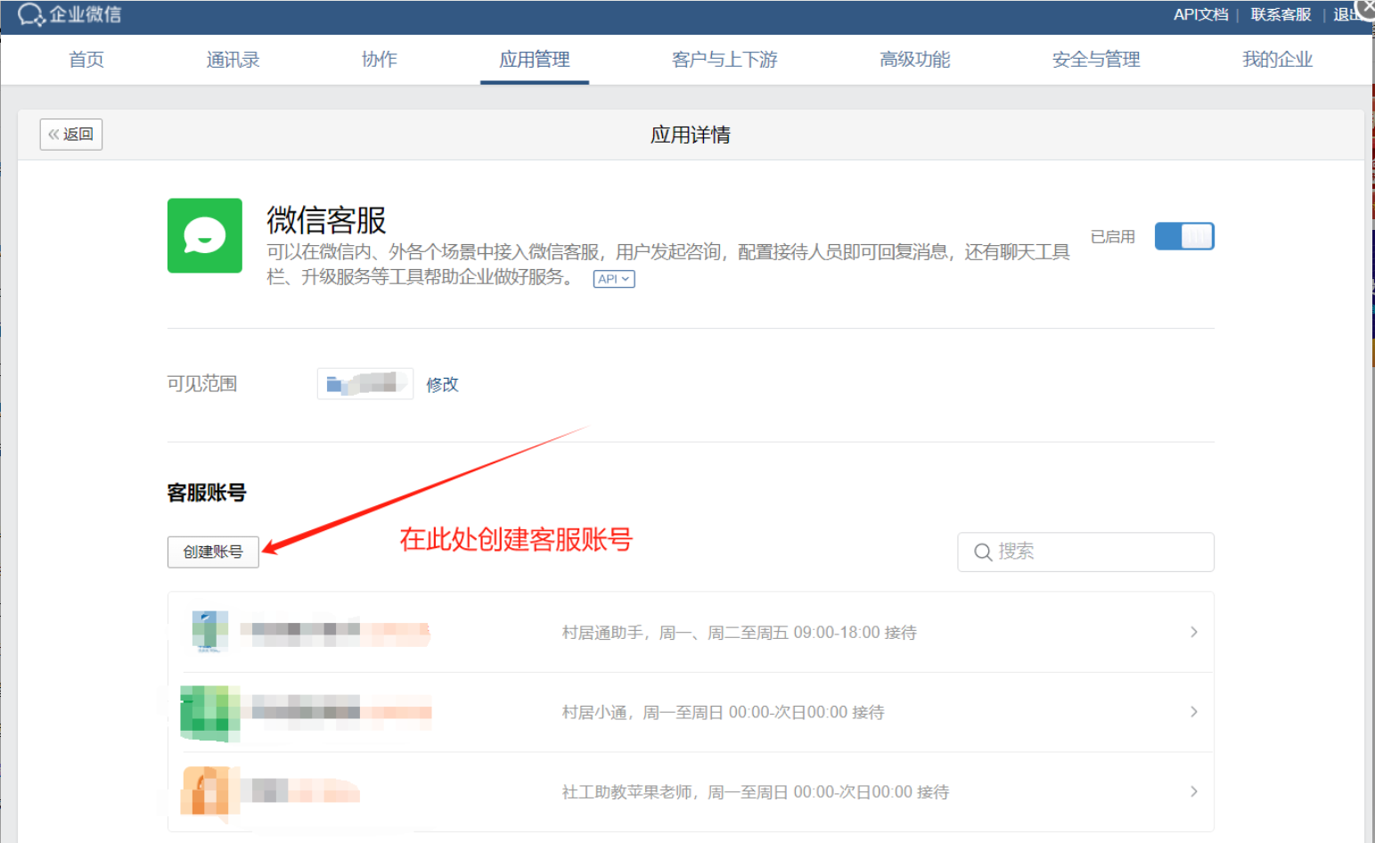Click the orange avatar of 社工助教苹果老师 account
Image resolution: width=1375 pixels, height=843 pixels.
[x=205, y=791]
